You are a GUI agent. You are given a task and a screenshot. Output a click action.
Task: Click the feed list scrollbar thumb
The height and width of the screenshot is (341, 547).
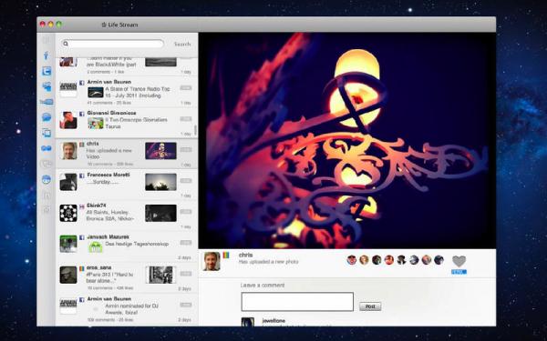point(195,130)
